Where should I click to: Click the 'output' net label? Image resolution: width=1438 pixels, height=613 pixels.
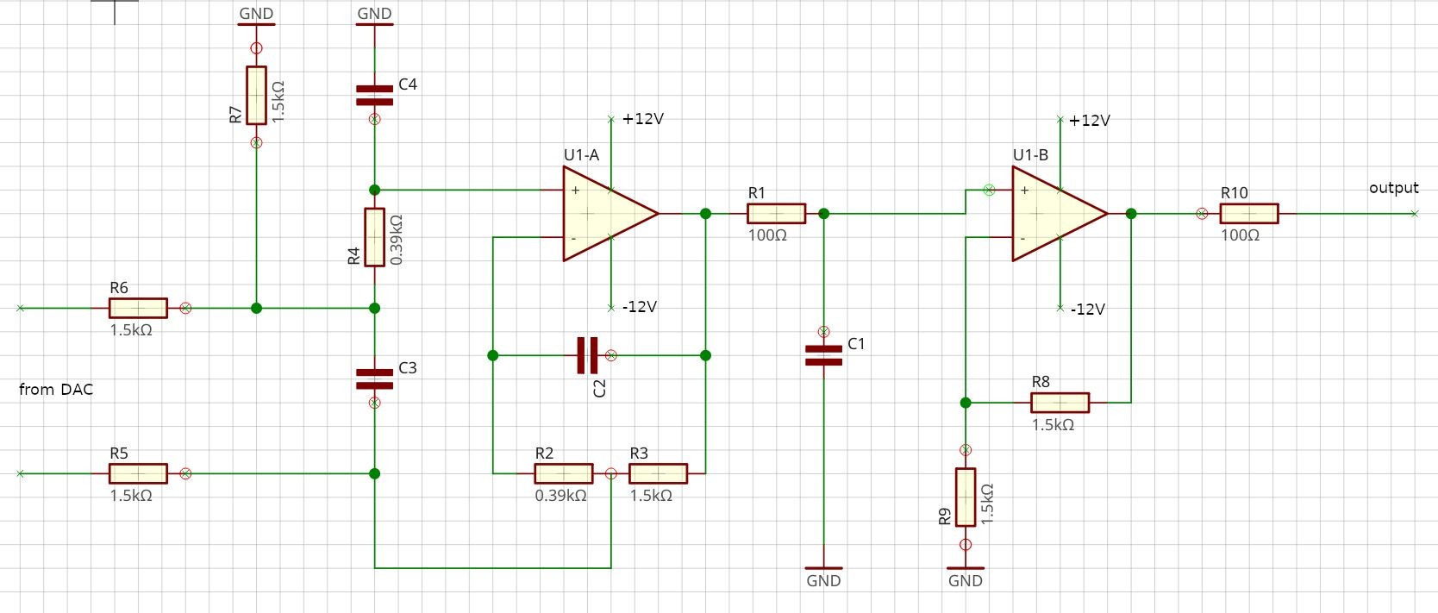tap(1394, 188)
